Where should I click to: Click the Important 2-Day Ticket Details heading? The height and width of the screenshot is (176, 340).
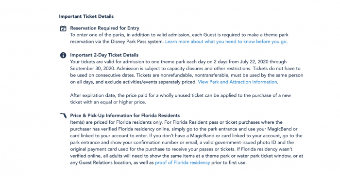click(x=104, y=55)
